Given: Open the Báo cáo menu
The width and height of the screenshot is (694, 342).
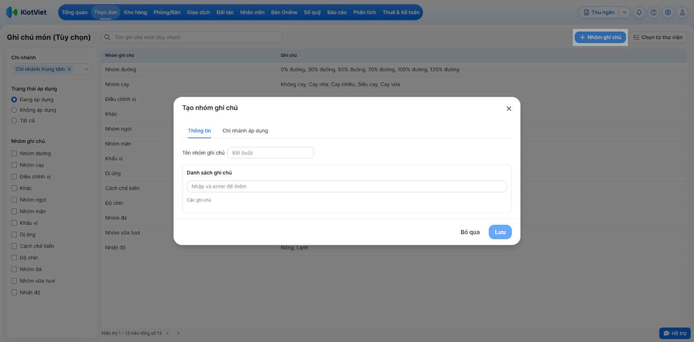Looking at the screenshot, I should [337, 12].
